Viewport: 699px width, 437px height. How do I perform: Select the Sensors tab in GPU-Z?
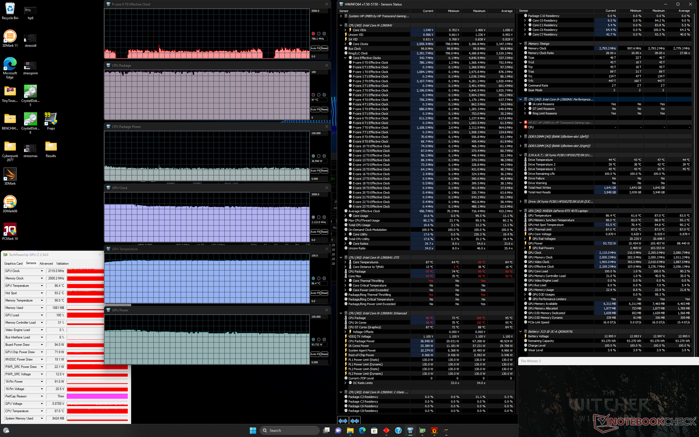click(31, 263)
